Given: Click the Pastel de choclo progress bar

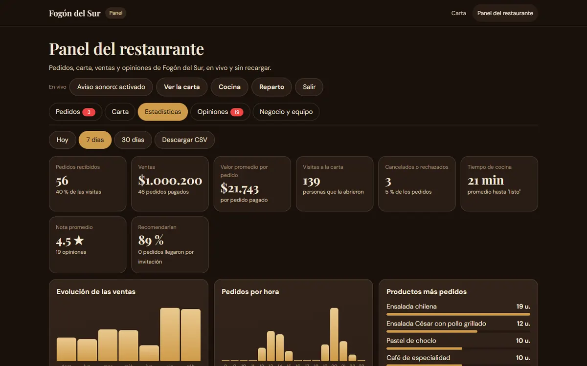Looking at the screenshot, I should pyautogui.click(x=458, y=348).
